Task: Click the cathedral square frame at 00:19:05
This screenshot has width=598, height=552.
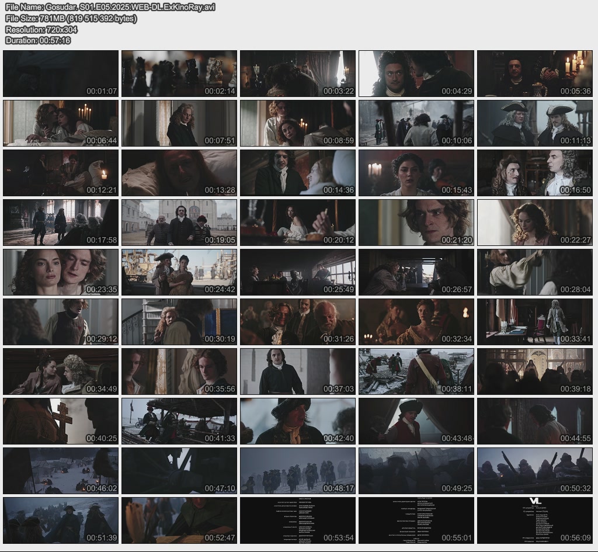Action: pyautogui.click(x=179, y=223)
